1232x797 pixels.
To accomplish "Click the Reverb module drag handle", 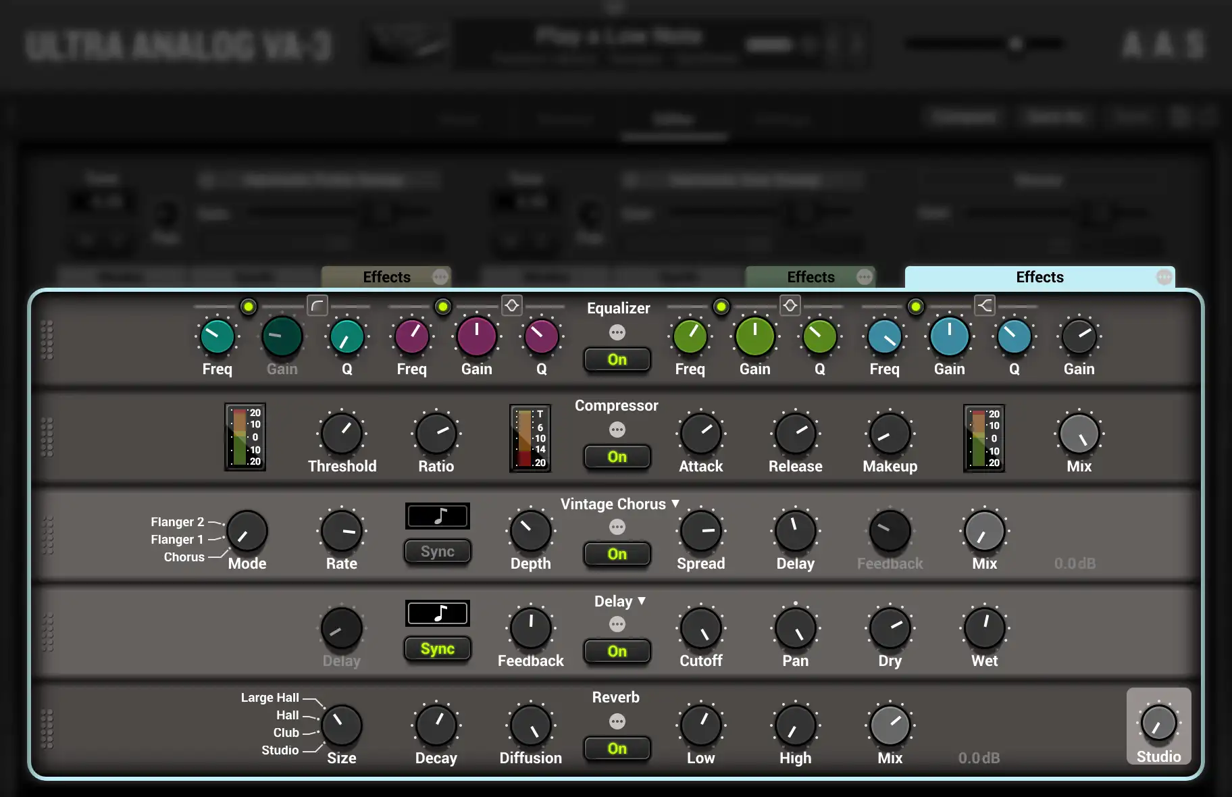I will click(x=47, y=729).
